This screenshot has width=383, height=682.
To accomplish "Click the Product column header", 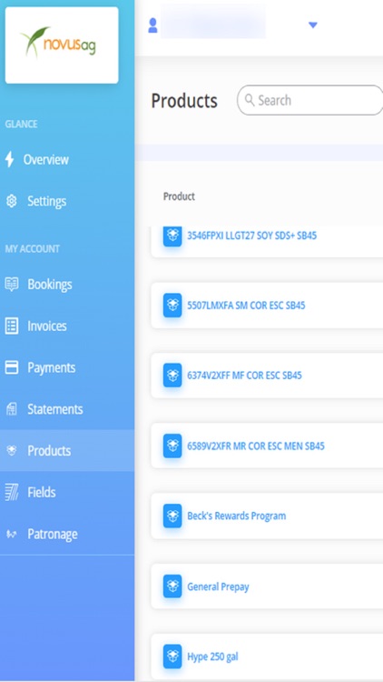I will pos(179,196).
